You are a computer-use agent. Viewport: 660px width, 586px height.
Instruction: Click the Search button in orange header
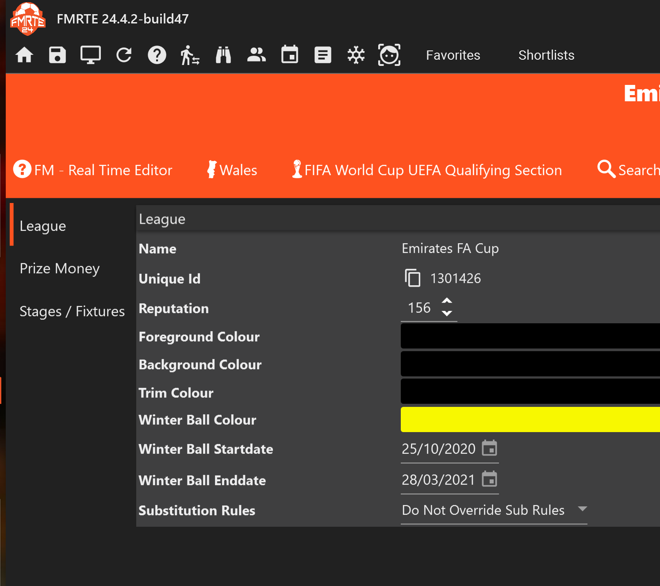(629, 169)
